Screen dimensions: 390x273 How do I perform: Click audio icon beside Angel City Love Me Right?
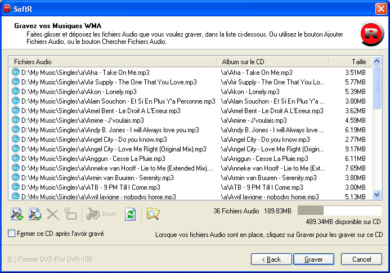(x=15, y=149)
